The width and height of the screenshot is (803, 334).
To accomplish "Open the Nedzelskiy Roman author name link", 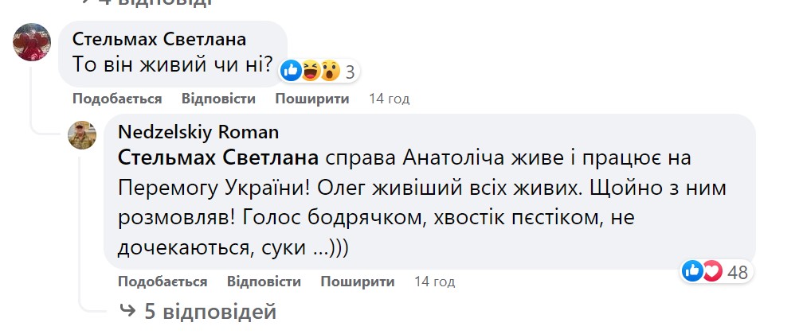I will point(198,132).
